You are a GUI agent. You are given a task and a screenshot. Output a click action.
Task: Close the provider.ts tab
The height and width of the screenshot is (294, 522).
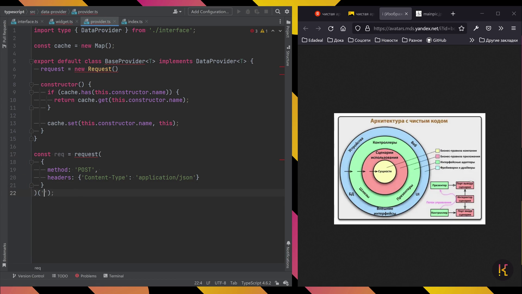click(x=114, y=22)
